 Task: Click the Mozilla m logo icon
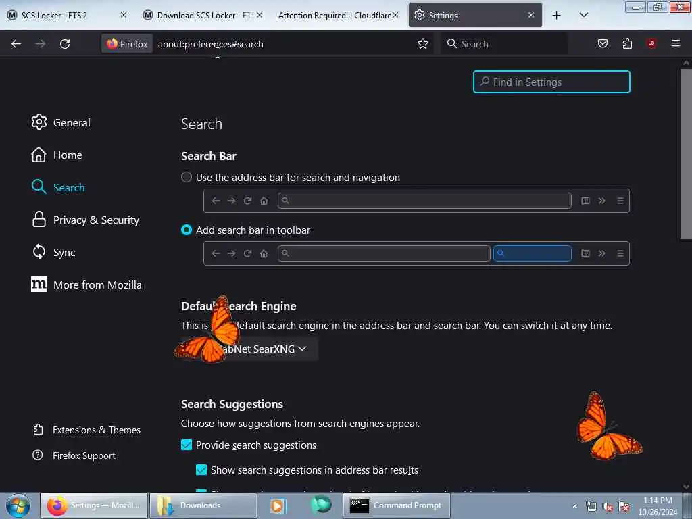(39, 285)
